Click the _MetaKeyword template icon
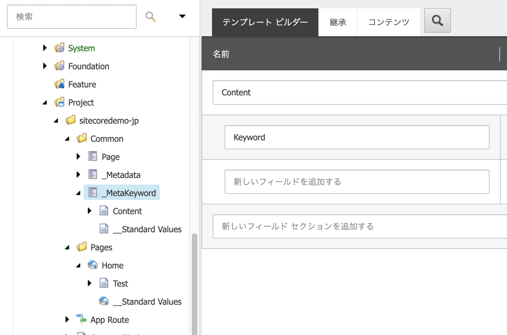The height and width of the screenshot is (335, 507). [x=93, y=193]
